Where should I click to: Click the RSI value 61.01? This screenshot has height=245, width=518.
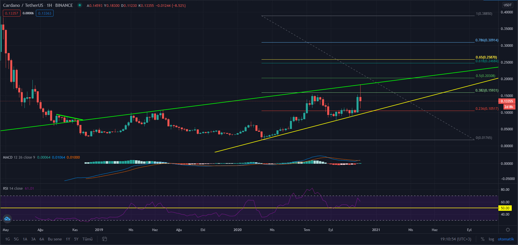point(29,189)
